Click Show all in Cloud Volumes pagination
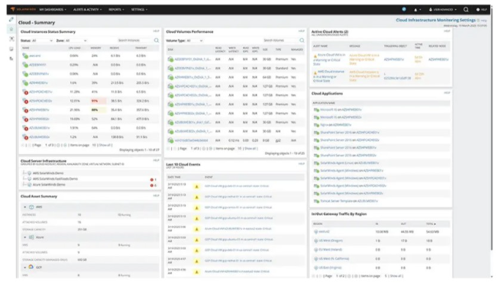The image size is (504, 296). click(x=250, y=149)
